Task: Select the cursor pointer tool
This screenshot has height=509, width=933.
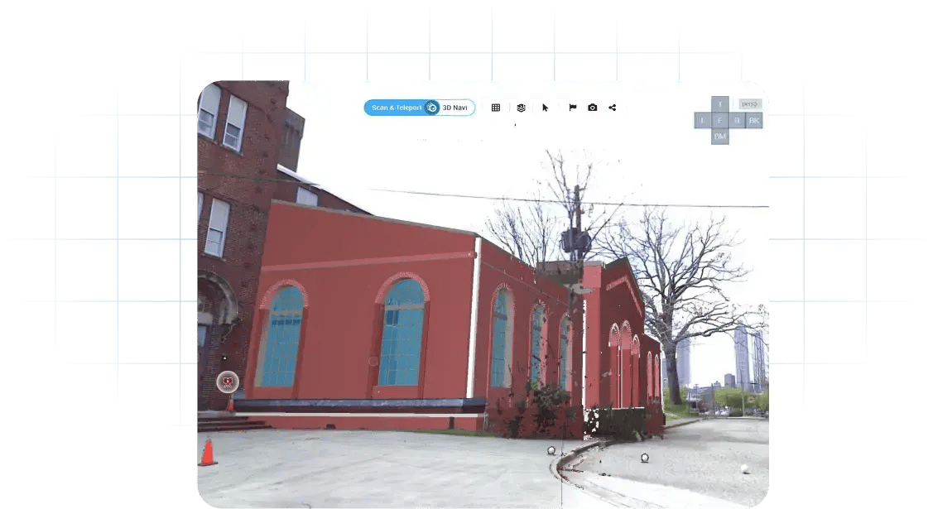Action: (545, 108)
